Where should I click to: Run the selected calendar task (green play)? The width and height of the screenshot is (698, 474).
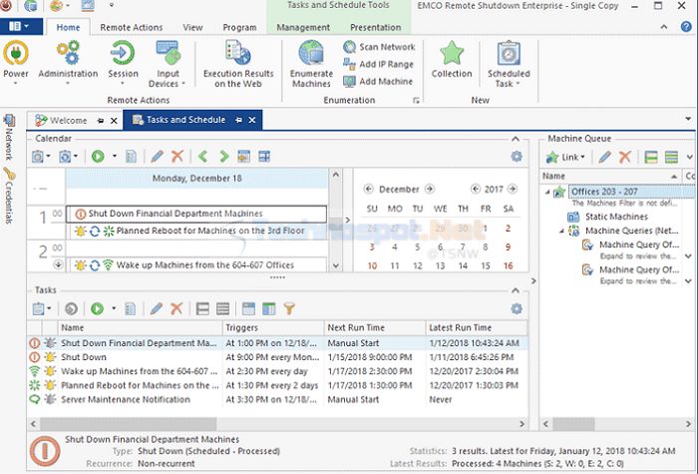point(98,157)
